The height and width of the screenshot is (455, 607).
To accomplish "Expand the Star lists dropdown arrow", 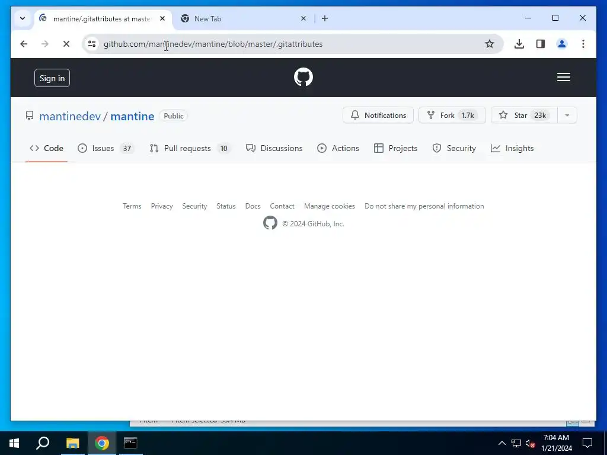I will 567,116.
